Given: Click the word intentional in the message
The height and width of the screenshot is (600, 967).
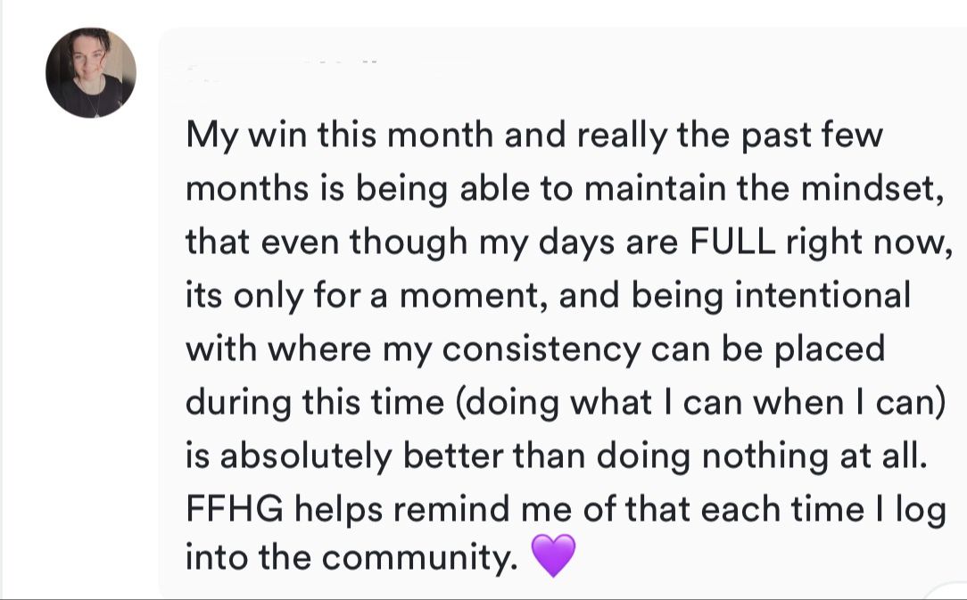Looking at the screenshot, I should point(822,295).
